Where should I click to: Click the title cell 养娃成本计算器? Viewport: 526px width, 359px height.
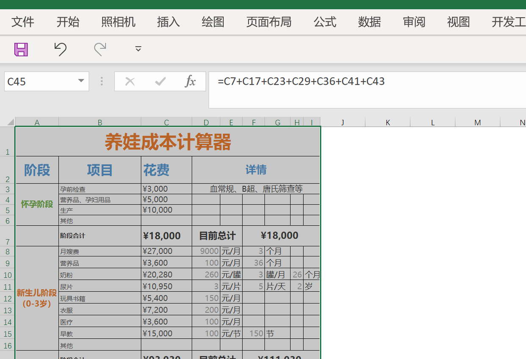pos(168,142)
